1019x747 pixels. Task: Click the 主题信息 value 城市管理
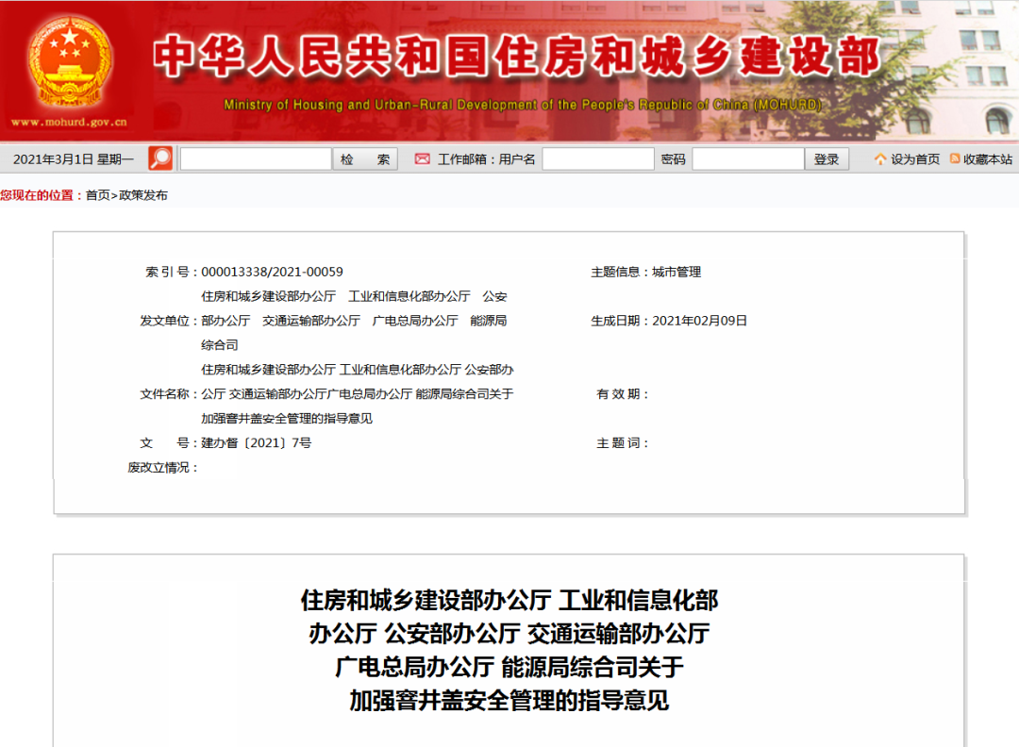pyautogui.click(x=677, y=273)
